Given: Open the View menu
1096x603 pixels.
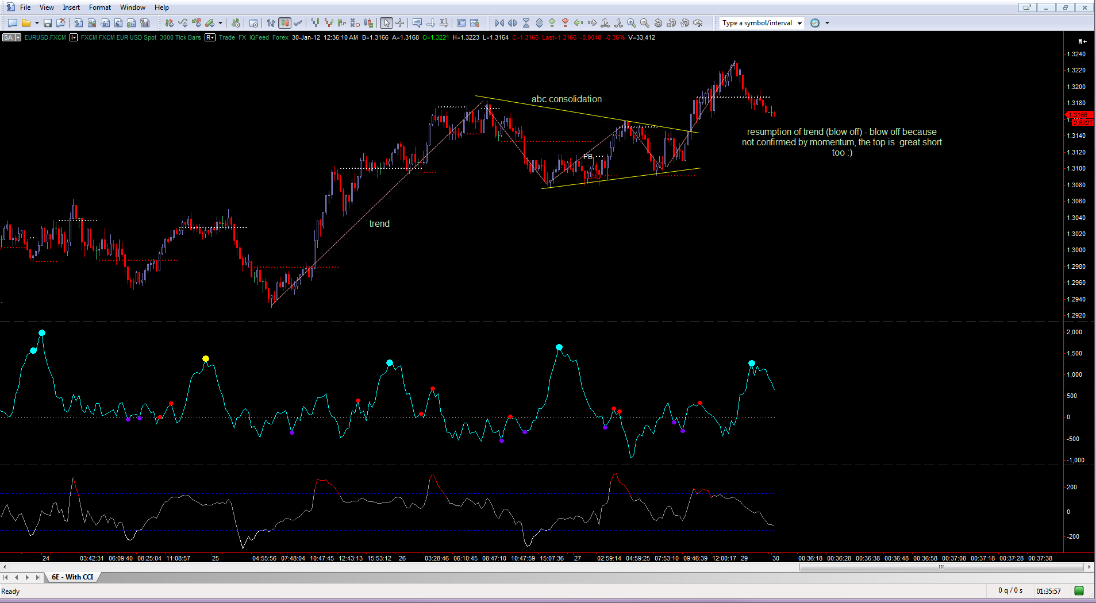Looking at the screenshot, I should 47,7.
